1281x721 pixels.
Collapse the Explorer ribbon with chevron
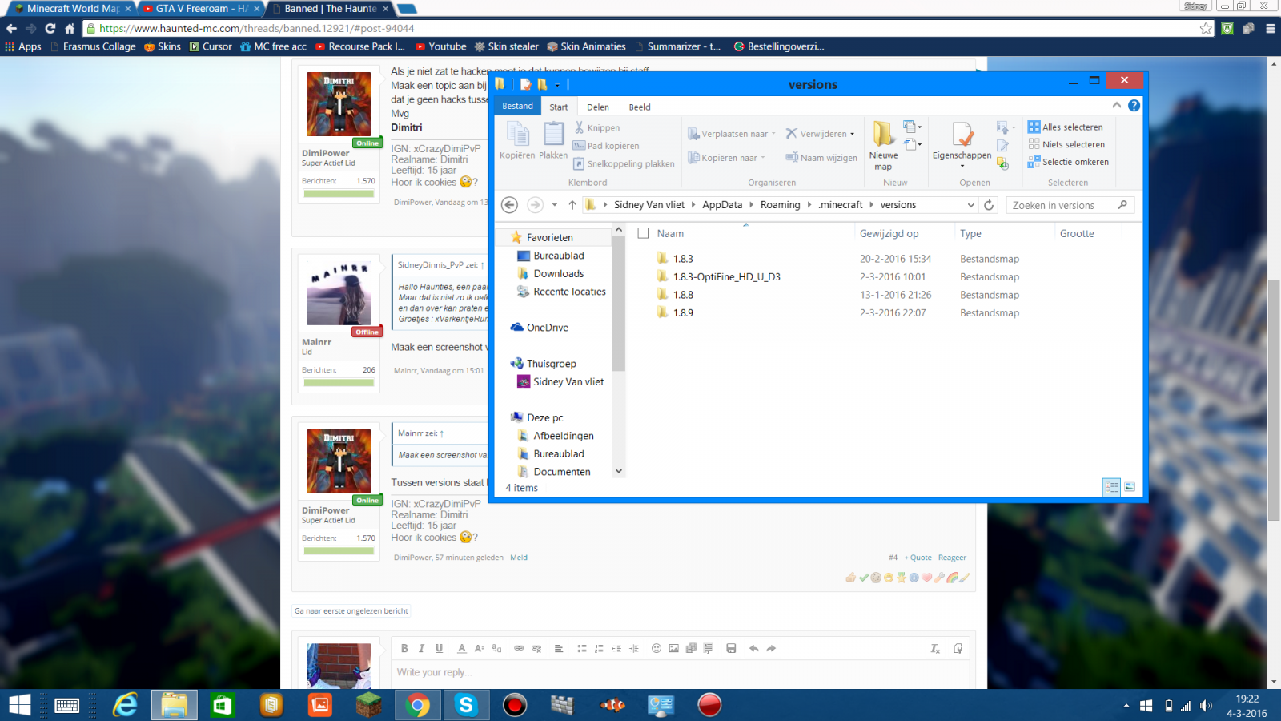pos(1117,106)
